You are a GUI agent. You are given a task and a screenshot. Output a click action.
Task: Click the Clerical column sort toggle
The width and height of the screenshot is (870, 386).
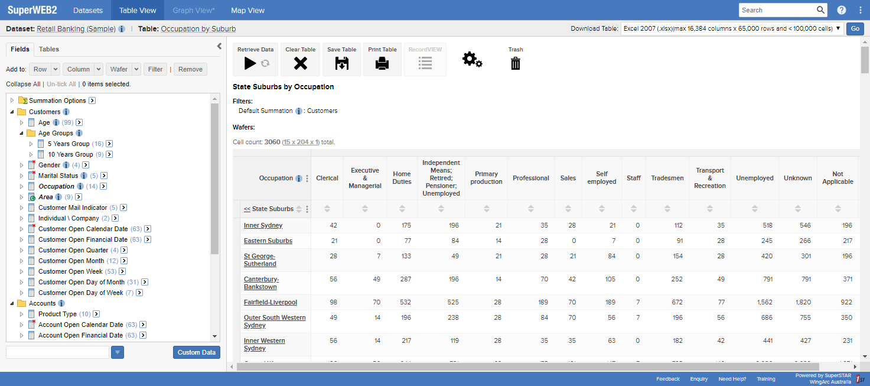327,209
